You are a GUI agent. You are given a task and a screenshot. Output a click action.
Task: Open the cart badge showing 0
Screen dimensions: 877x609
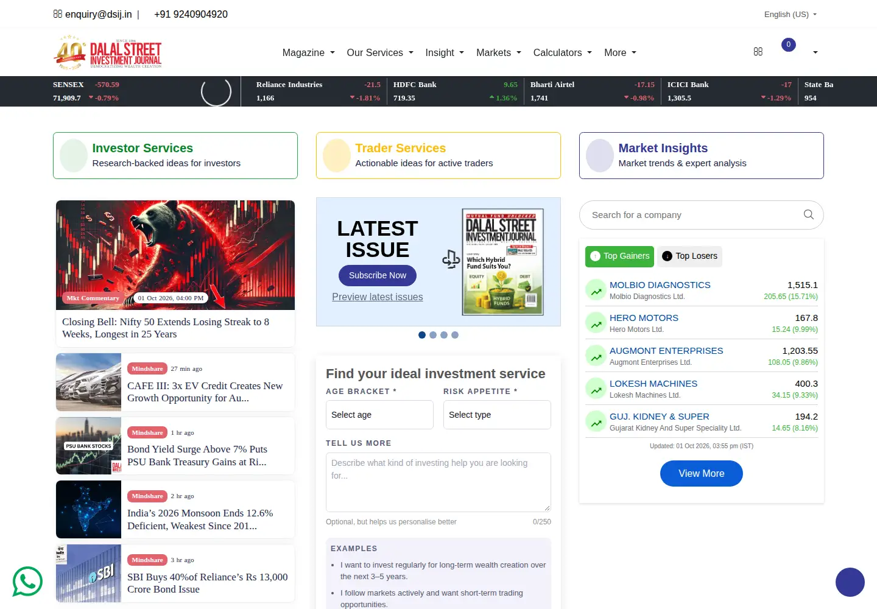click(x=789, y=44)
